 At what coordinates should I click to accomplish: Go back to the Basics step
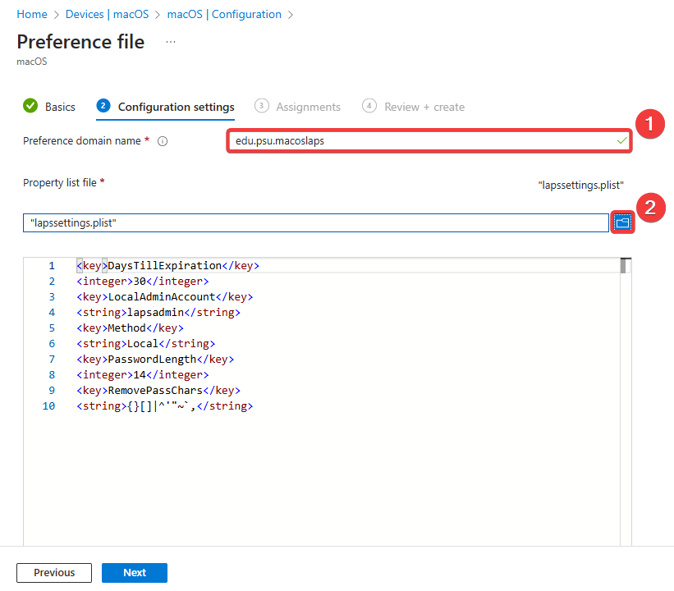click(50, 107)
